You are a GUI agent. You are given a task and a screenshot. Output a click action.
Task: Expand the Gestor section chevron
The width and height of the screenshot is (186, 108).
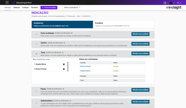[x=36, y=44]
